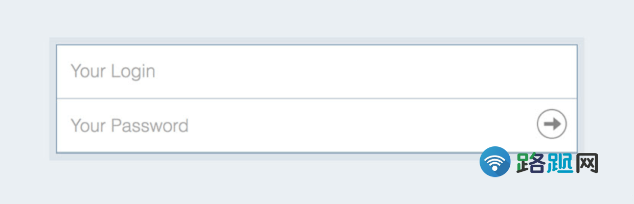Screen dimensions: 634x204
Task: Select the username box labeled Your Login
Action: pyautogui.click(x=316, y=71)
